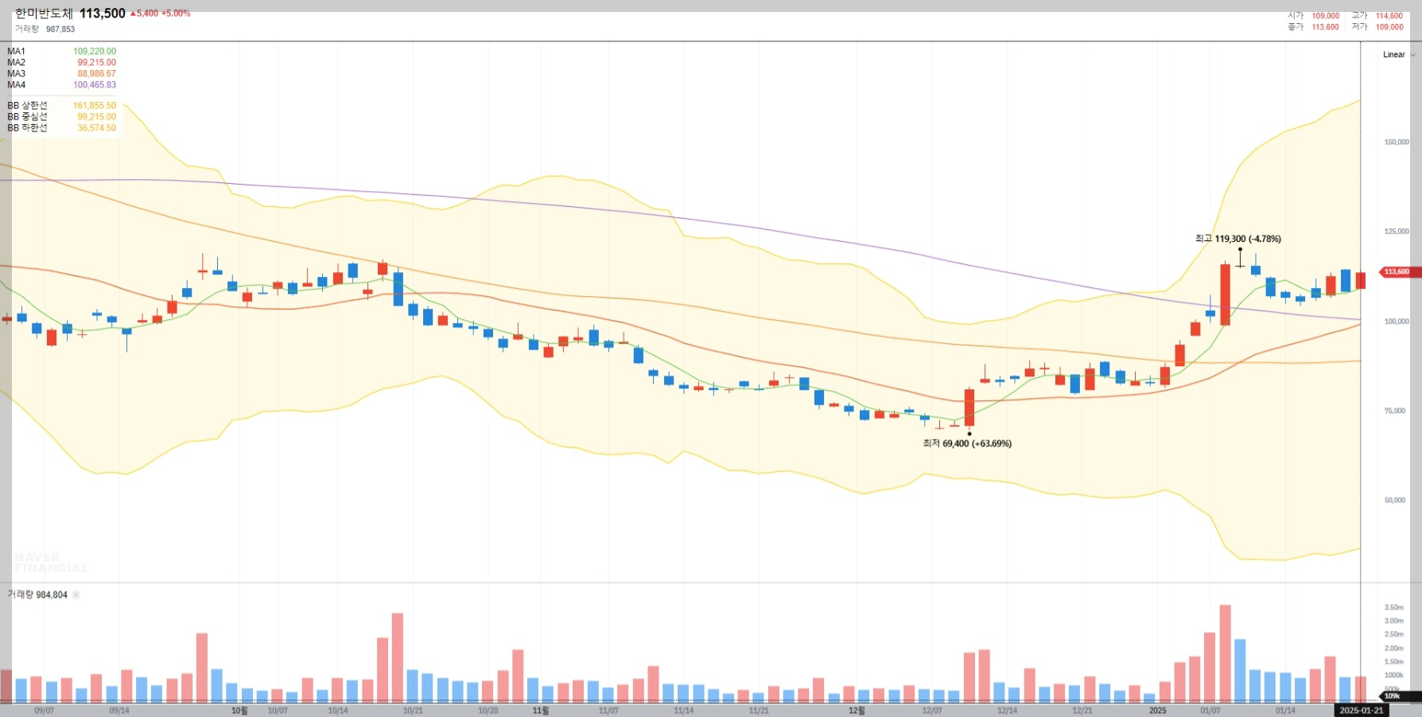Click the 한미반도체 stock name

44,14
